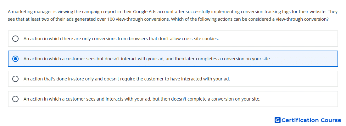Click the answer text about cross-site cookies
Viewport: 346px width, 126px height.
[121, 39]
